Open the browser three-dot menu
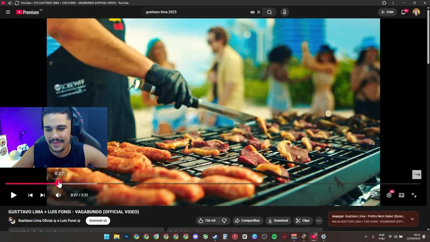Viewport: 430px width, 242px height. pyautogui.click(x=393, y=3)
